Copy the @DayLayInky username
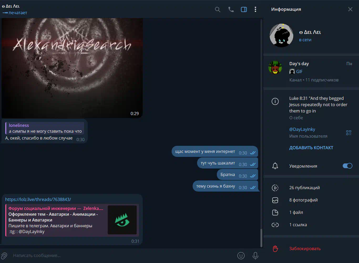359x263 pixels. [302, 129]
